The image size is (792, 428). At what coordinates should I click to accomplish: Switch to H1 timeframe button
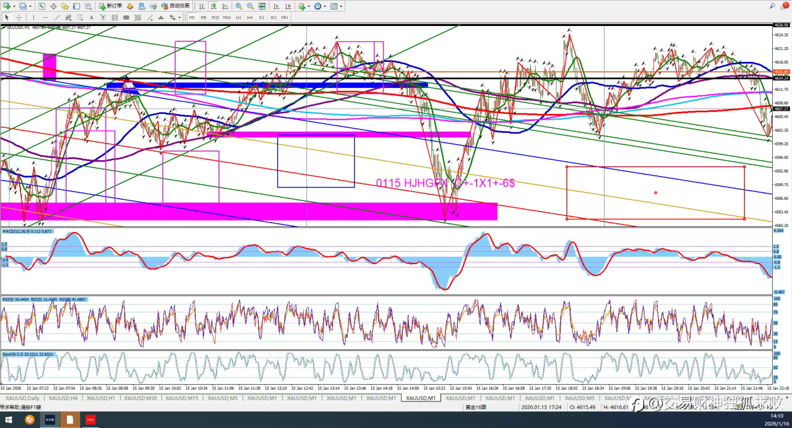coord(238,17)
